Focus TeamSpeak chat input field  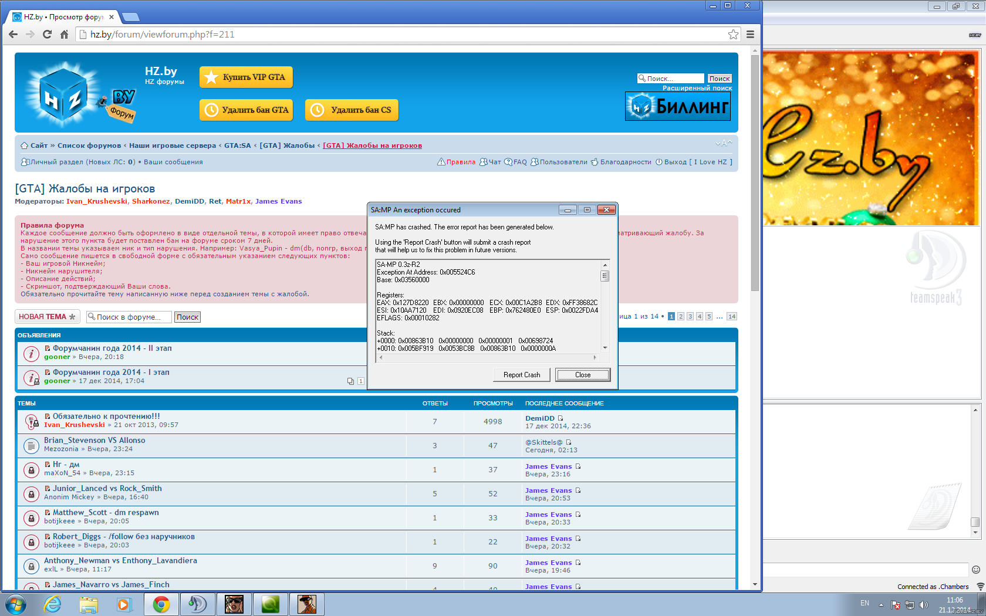tap(866, 570)
